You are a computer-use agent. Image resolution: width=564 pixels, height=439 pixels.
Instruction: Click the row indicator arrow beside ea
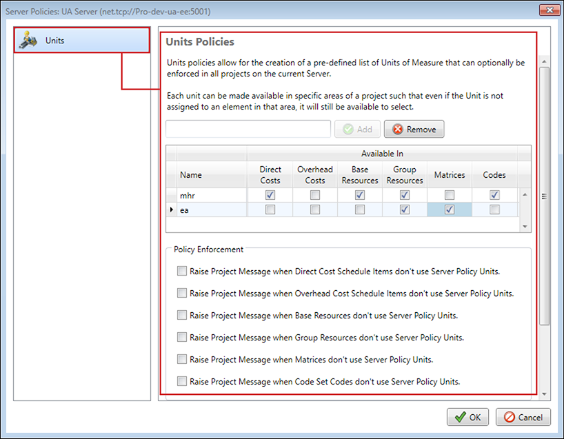(x=171, y=210)
